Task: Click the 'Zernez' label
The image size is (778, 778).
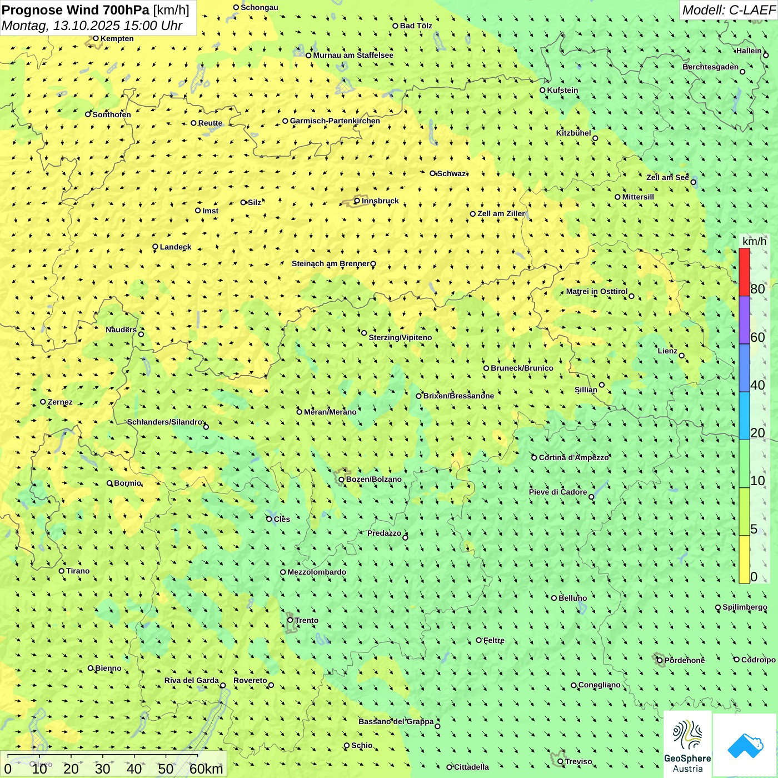Action: [60, 402]
